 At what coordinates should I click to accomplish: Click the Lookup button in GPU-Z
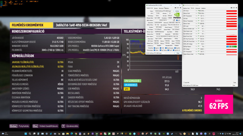177,11
